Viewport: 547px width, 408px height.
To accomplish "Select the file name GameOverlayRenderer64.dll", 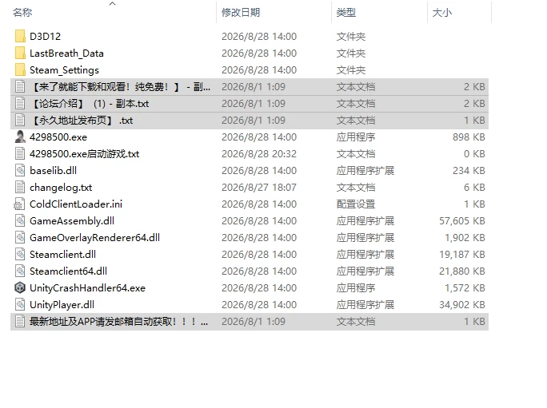I will pyautogui.click(x=94, y=238).
